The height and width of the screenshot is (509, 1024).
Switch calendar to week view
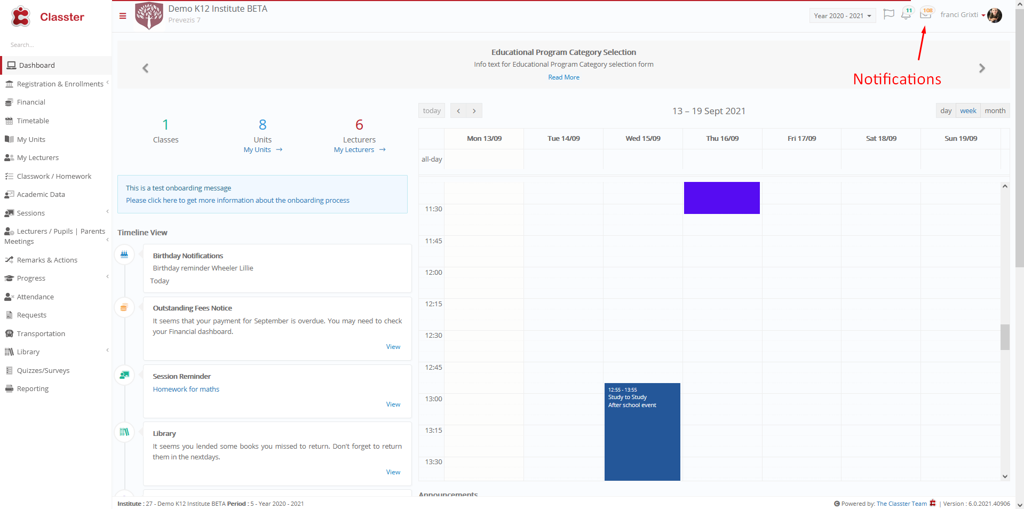(968, 111)
